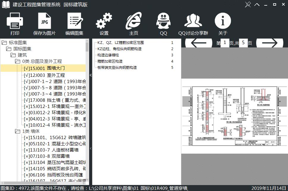Click the QQ penguin icon

(163, 21)
